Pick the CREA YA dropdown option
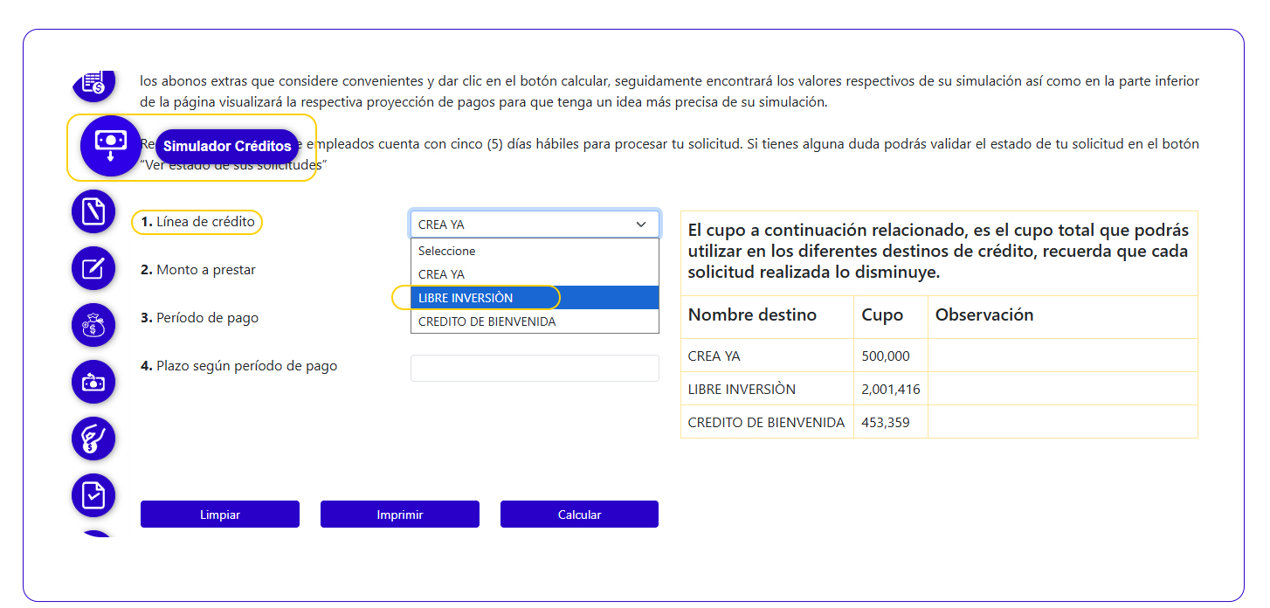 click(x=534, y=274)
